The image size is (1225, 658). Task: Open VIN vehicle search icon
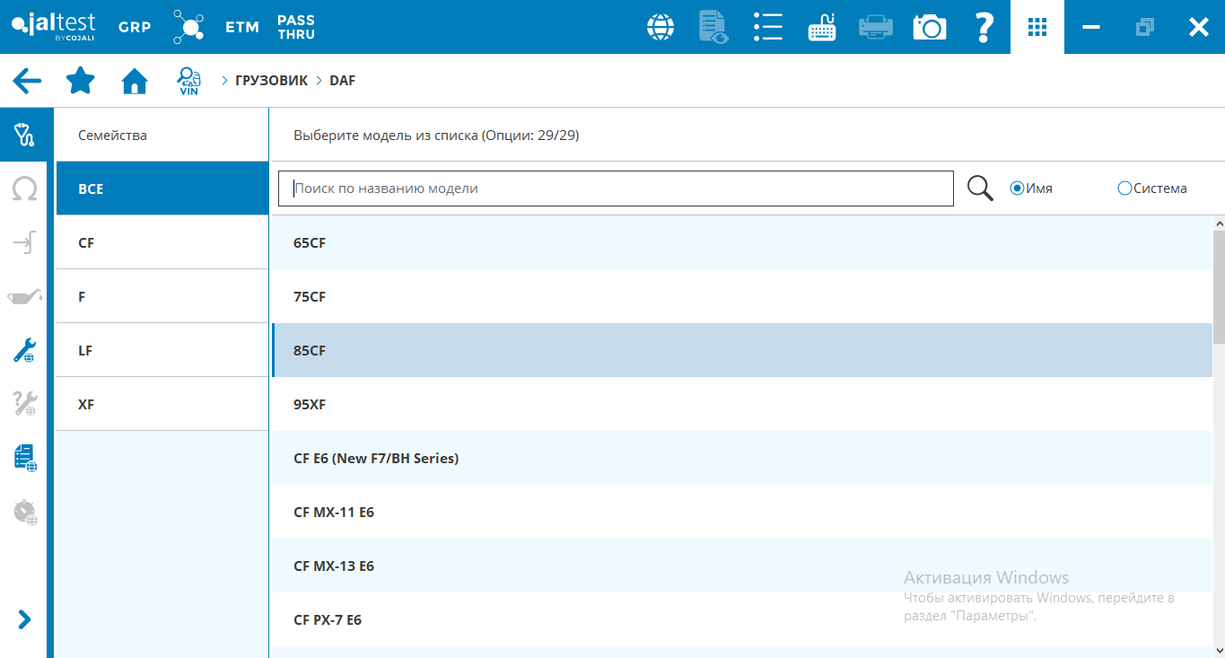188,81
